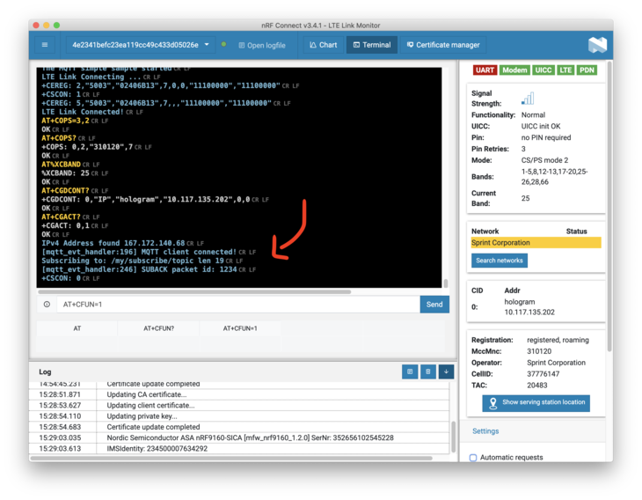This screenshot has height=500, width=642.
Task: Click the Modem status indicator
Action: coord(514,70)
